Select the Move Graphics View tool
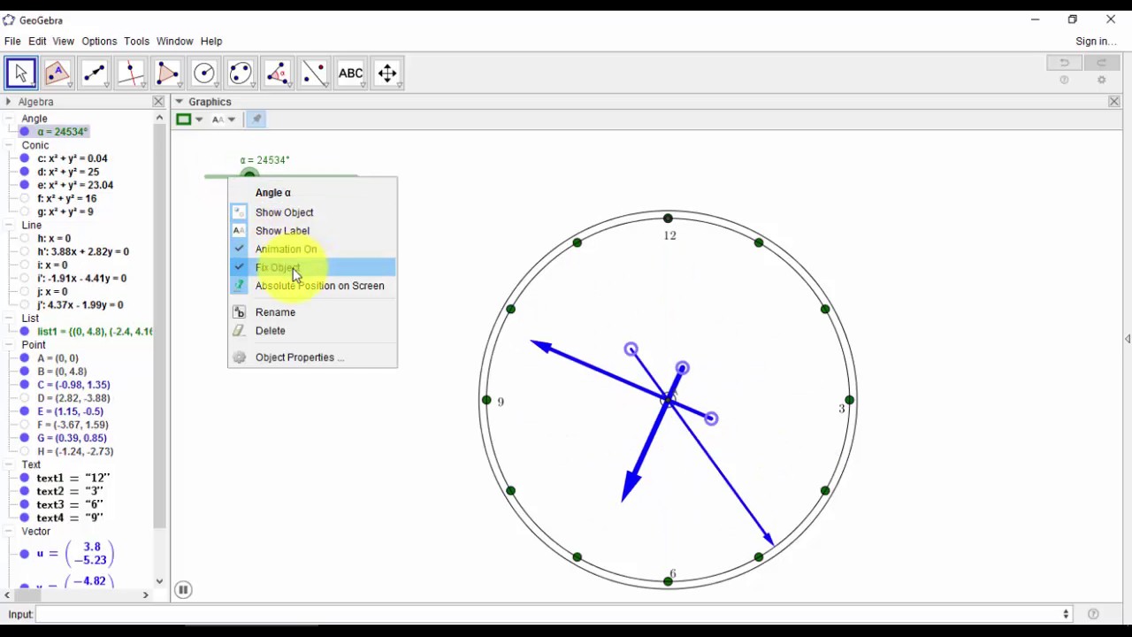This screenshot has height=637, width=1132. click(387, 73)
